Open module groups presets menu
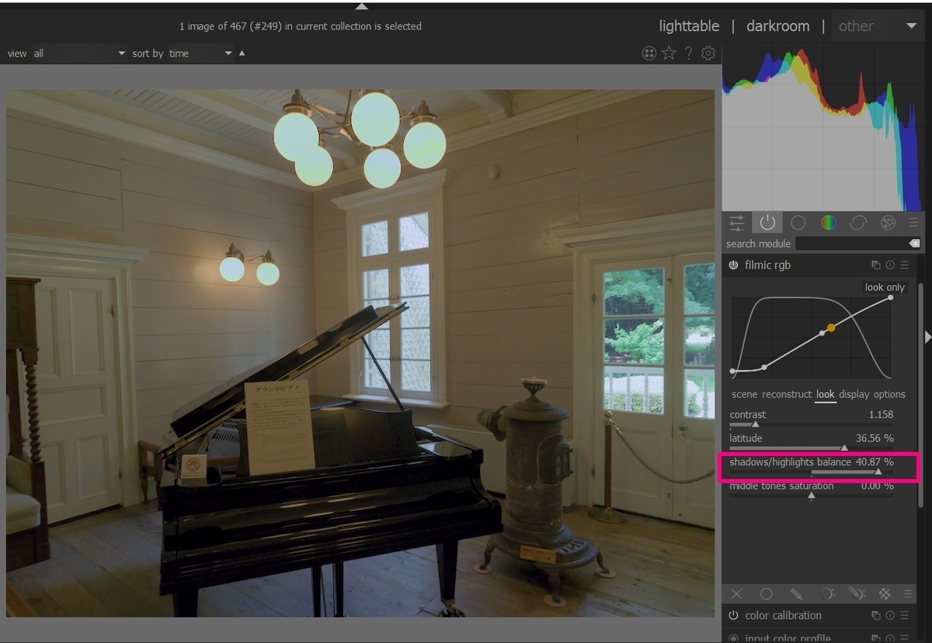Screen dimensions: 932x643 [913, 223]
